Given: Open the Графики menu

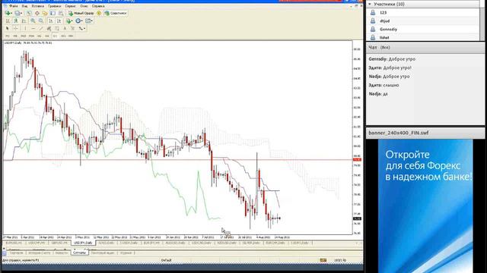Looking at the screenshot, I should [x=54, y=6].
